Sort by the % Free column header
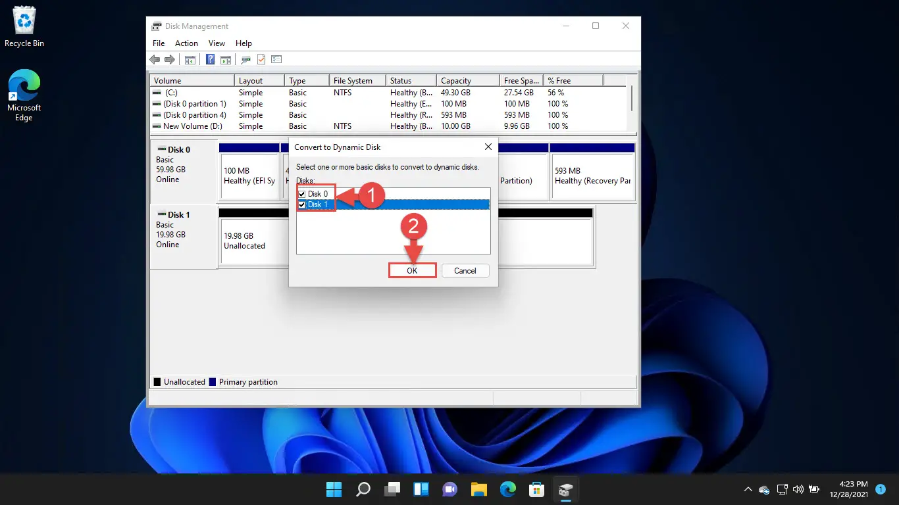The image size is (899, 505). (x=573, y=81)
